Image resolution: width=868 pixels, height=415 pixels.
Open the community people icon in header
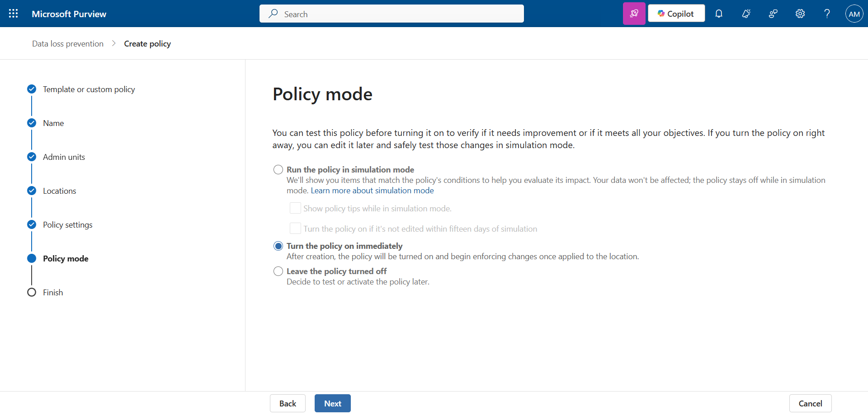pyautogui.click(x=773, y=14)
